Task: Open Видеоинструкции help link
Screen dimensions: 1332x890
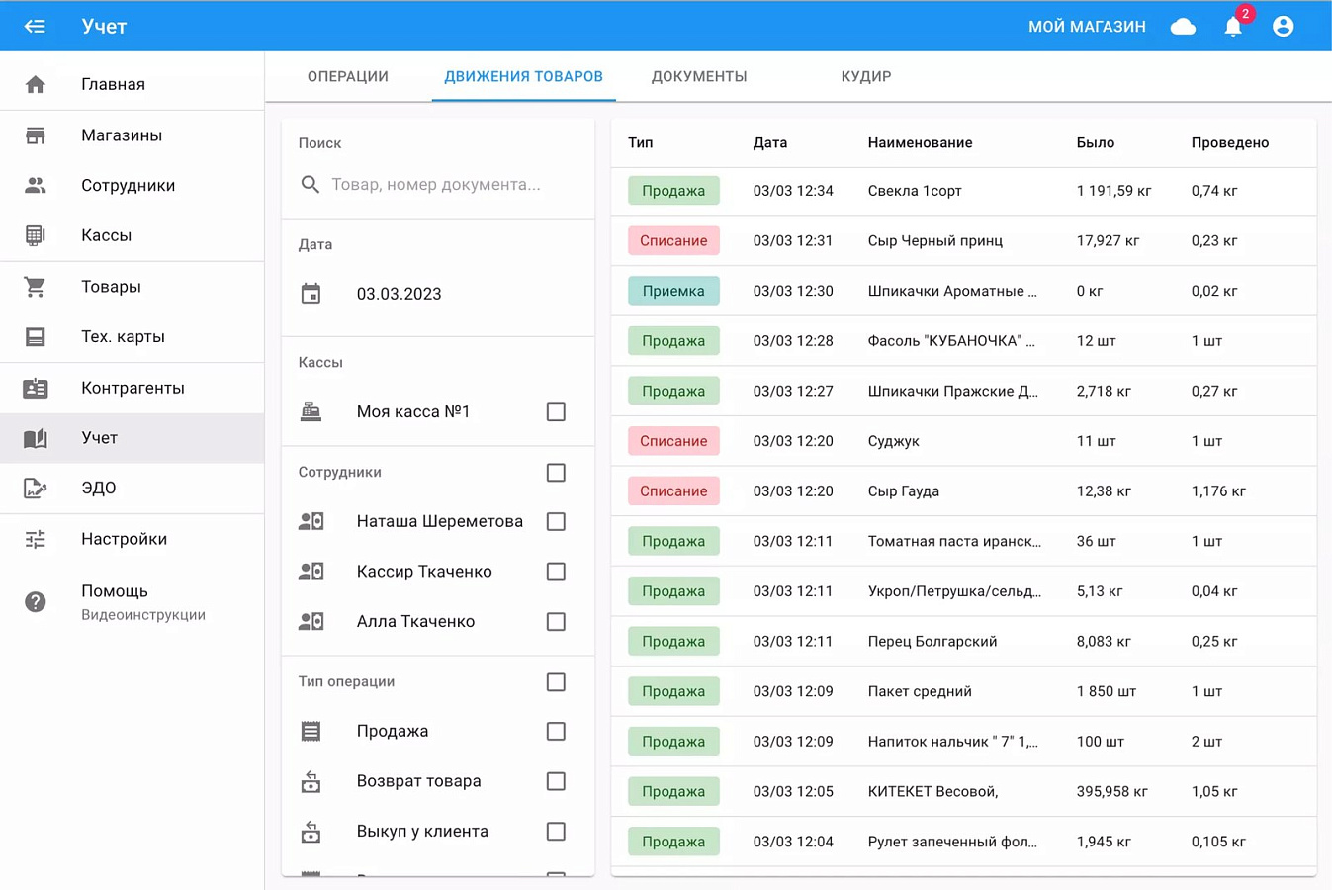Action: pyautogui.click(x=143, y=615)
